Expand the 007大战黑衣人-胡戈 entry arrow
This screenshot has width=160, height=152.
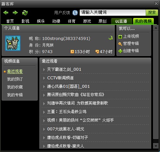pos(44,129)
